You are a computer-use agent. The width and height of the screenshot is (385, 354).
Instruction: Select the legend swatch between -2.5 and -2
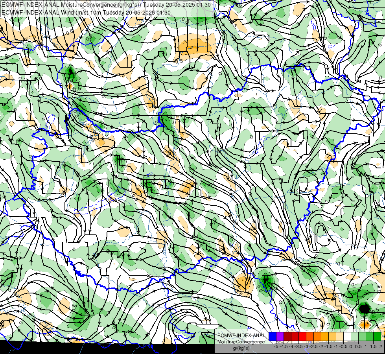click(x=317, y=336)
